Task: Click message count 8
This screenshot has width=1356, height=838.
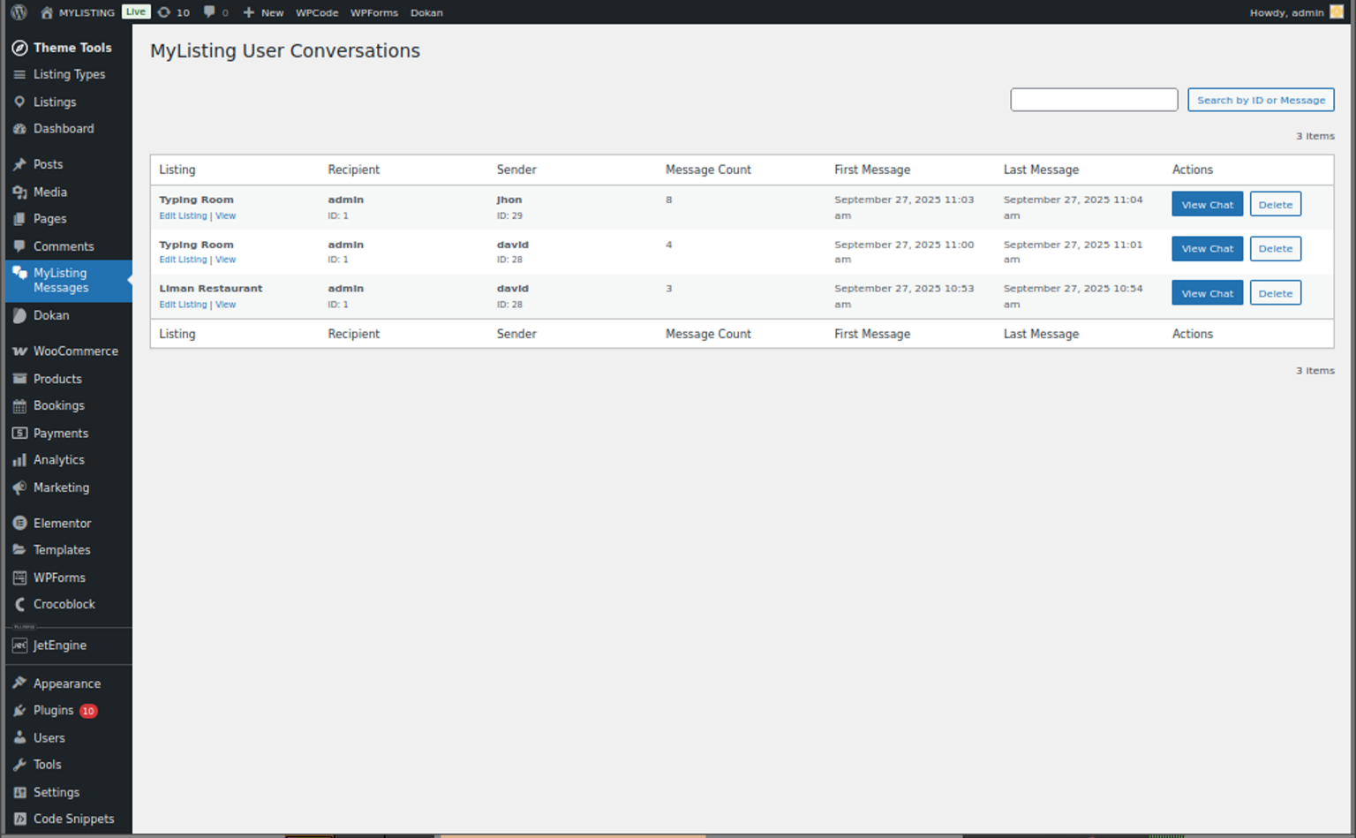Action: pos(669,200)
